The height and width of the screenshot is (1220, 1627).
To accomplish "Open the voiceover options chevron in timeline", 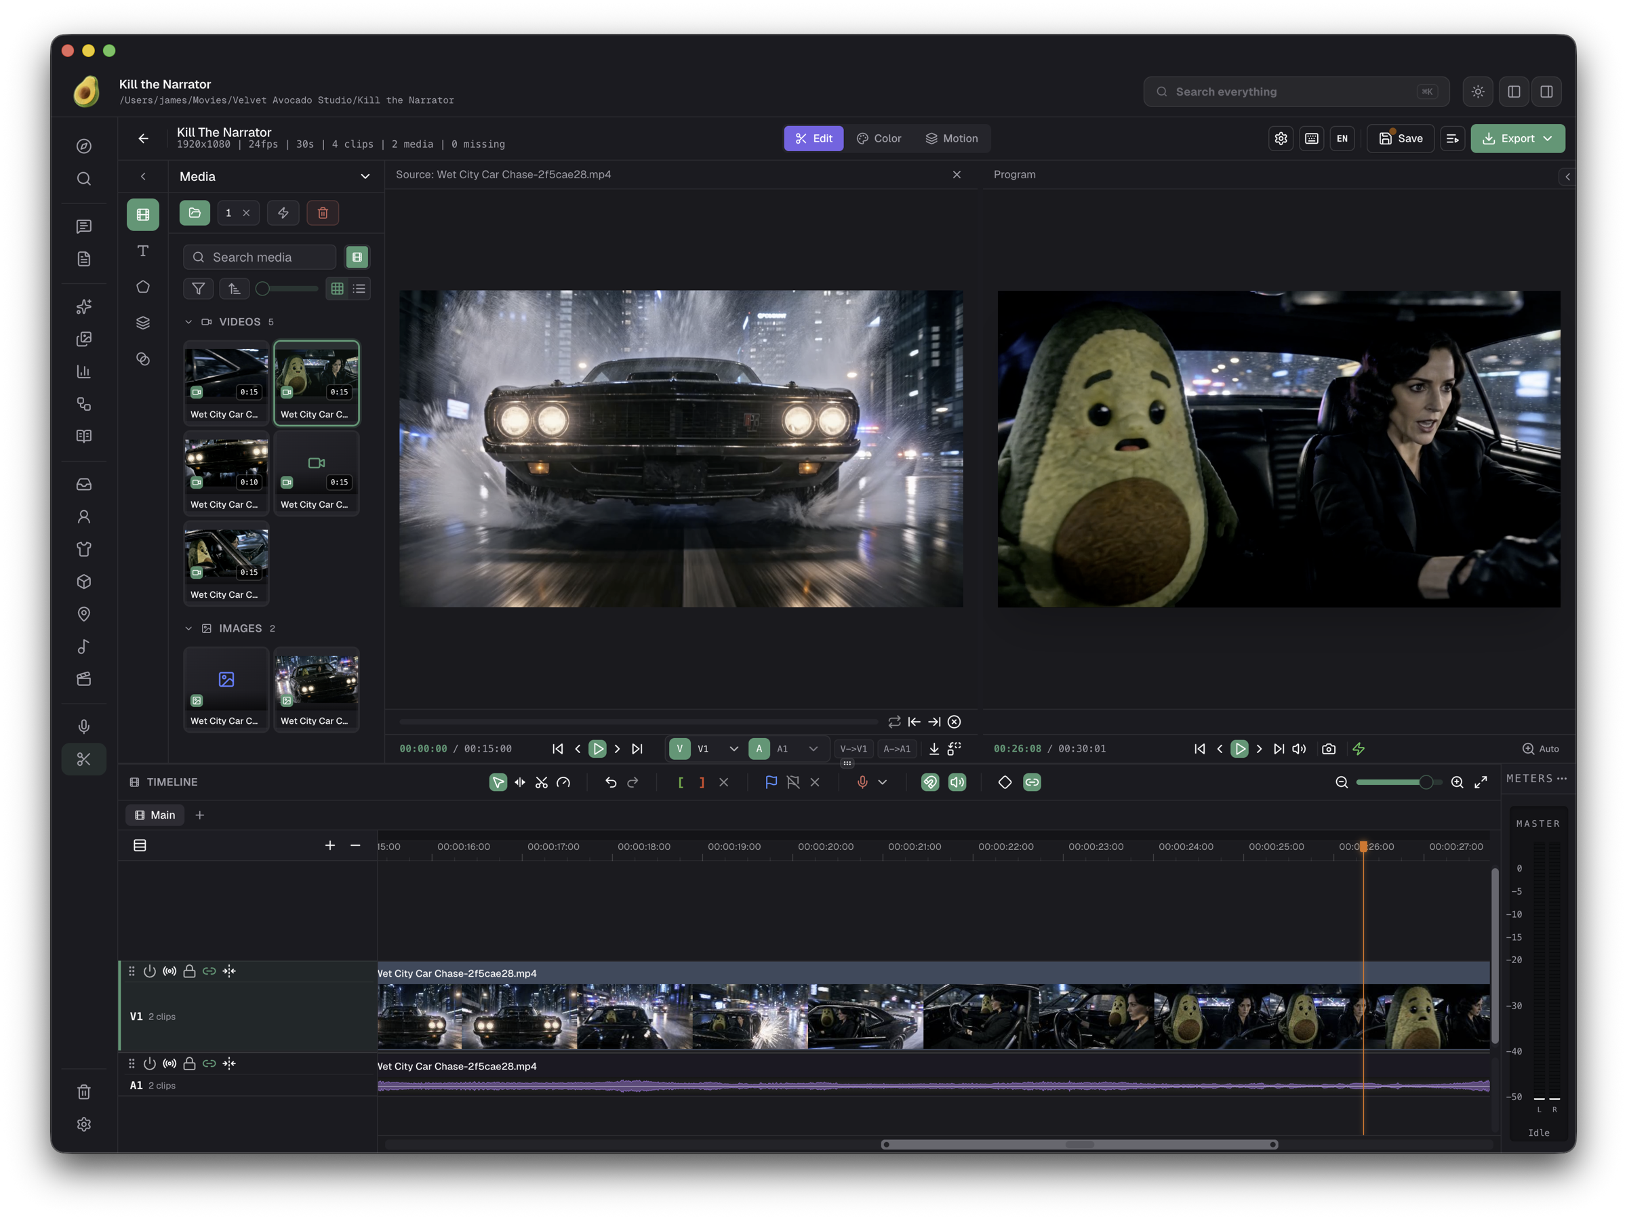I will click(x=883, y=782).
